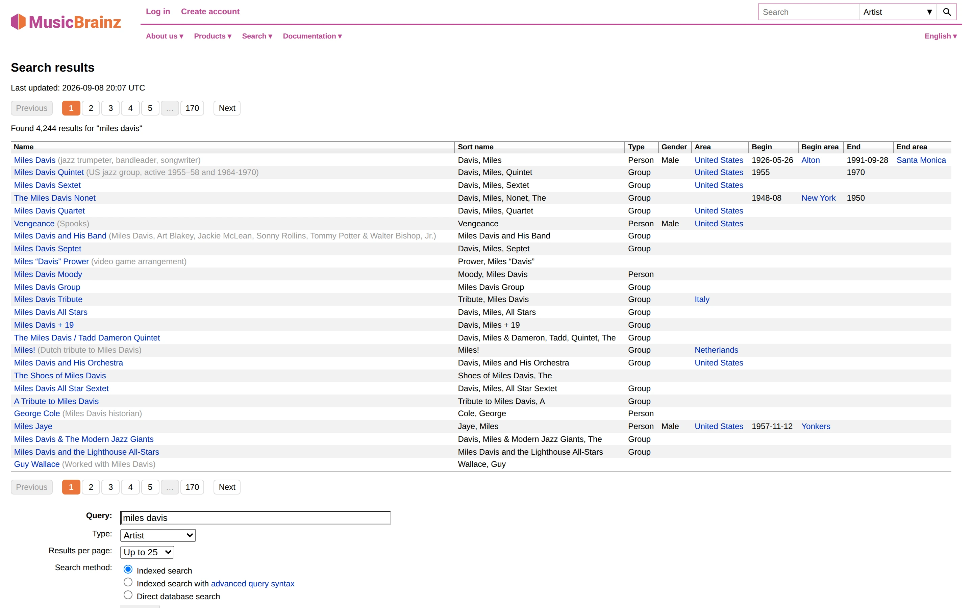Open The Miles Davis Nonet link
The image size is (973, 608).
point(55,198)
